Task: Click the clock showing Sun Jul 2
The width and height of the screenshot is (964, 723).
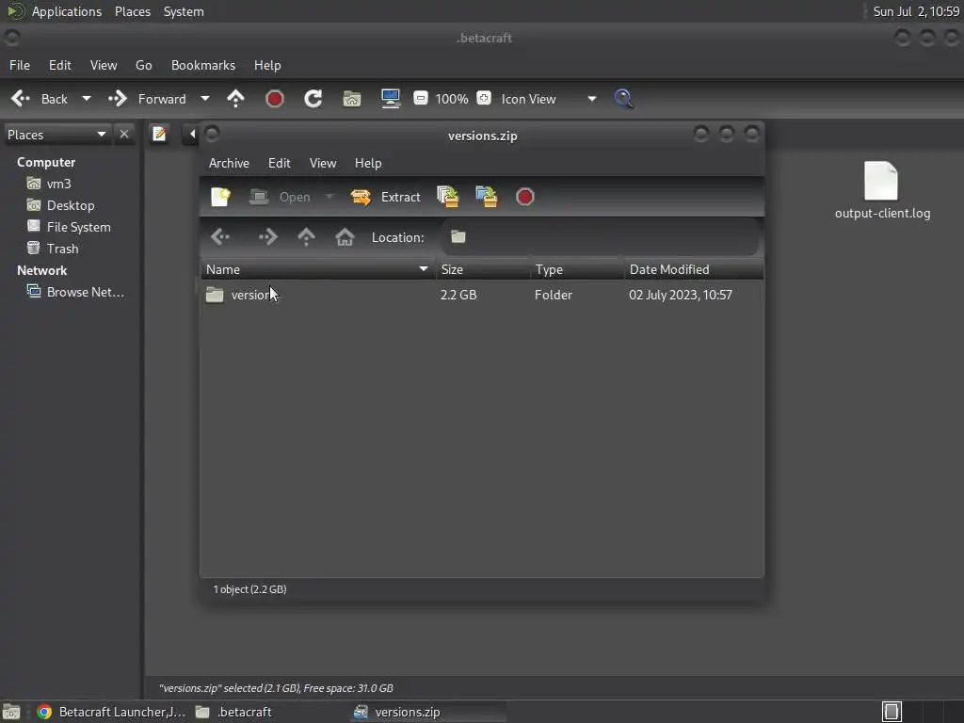Action: point(916,11)
